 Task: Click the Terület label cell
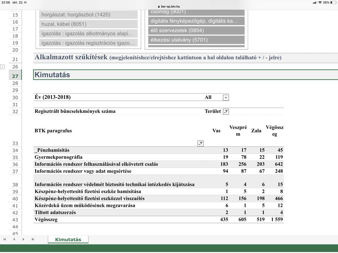click(213, 111)
